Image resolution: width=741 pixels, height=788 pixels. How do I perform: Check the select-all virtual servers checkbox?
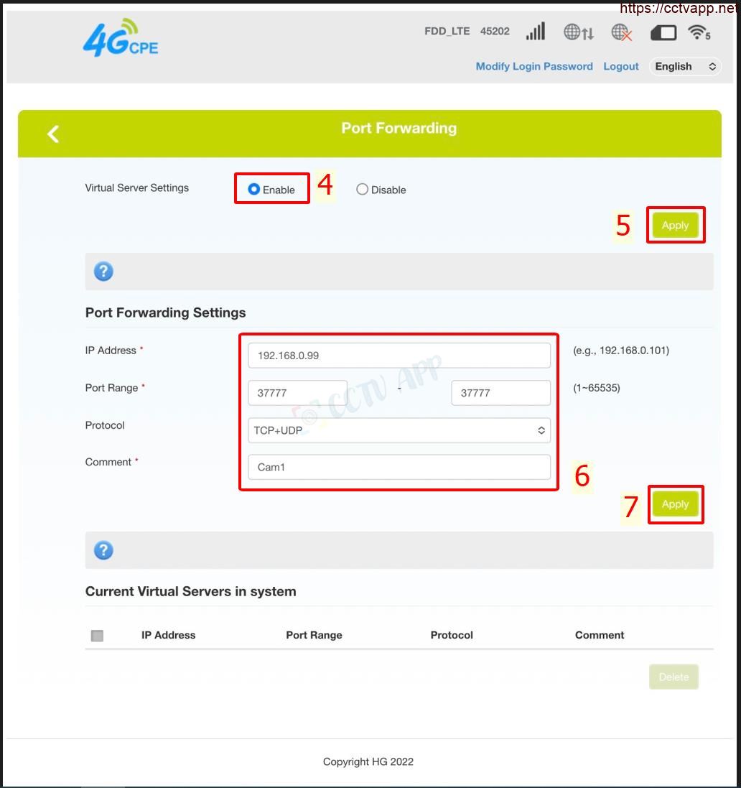[98, 636]
